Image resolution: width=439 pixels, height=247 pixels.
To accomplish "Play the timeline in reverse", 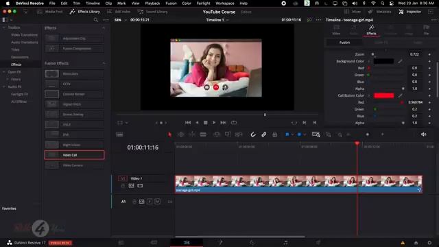I will tap(197, 123).
